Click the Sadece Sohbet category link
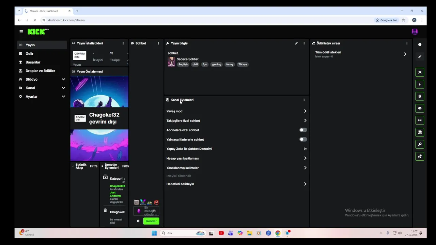436x245 pixels. (x=187, y=59)
